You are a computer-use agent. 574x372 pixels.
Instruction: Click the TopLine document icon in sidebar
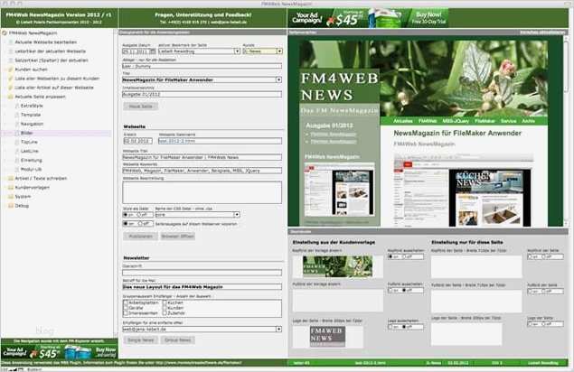point(17,142)
